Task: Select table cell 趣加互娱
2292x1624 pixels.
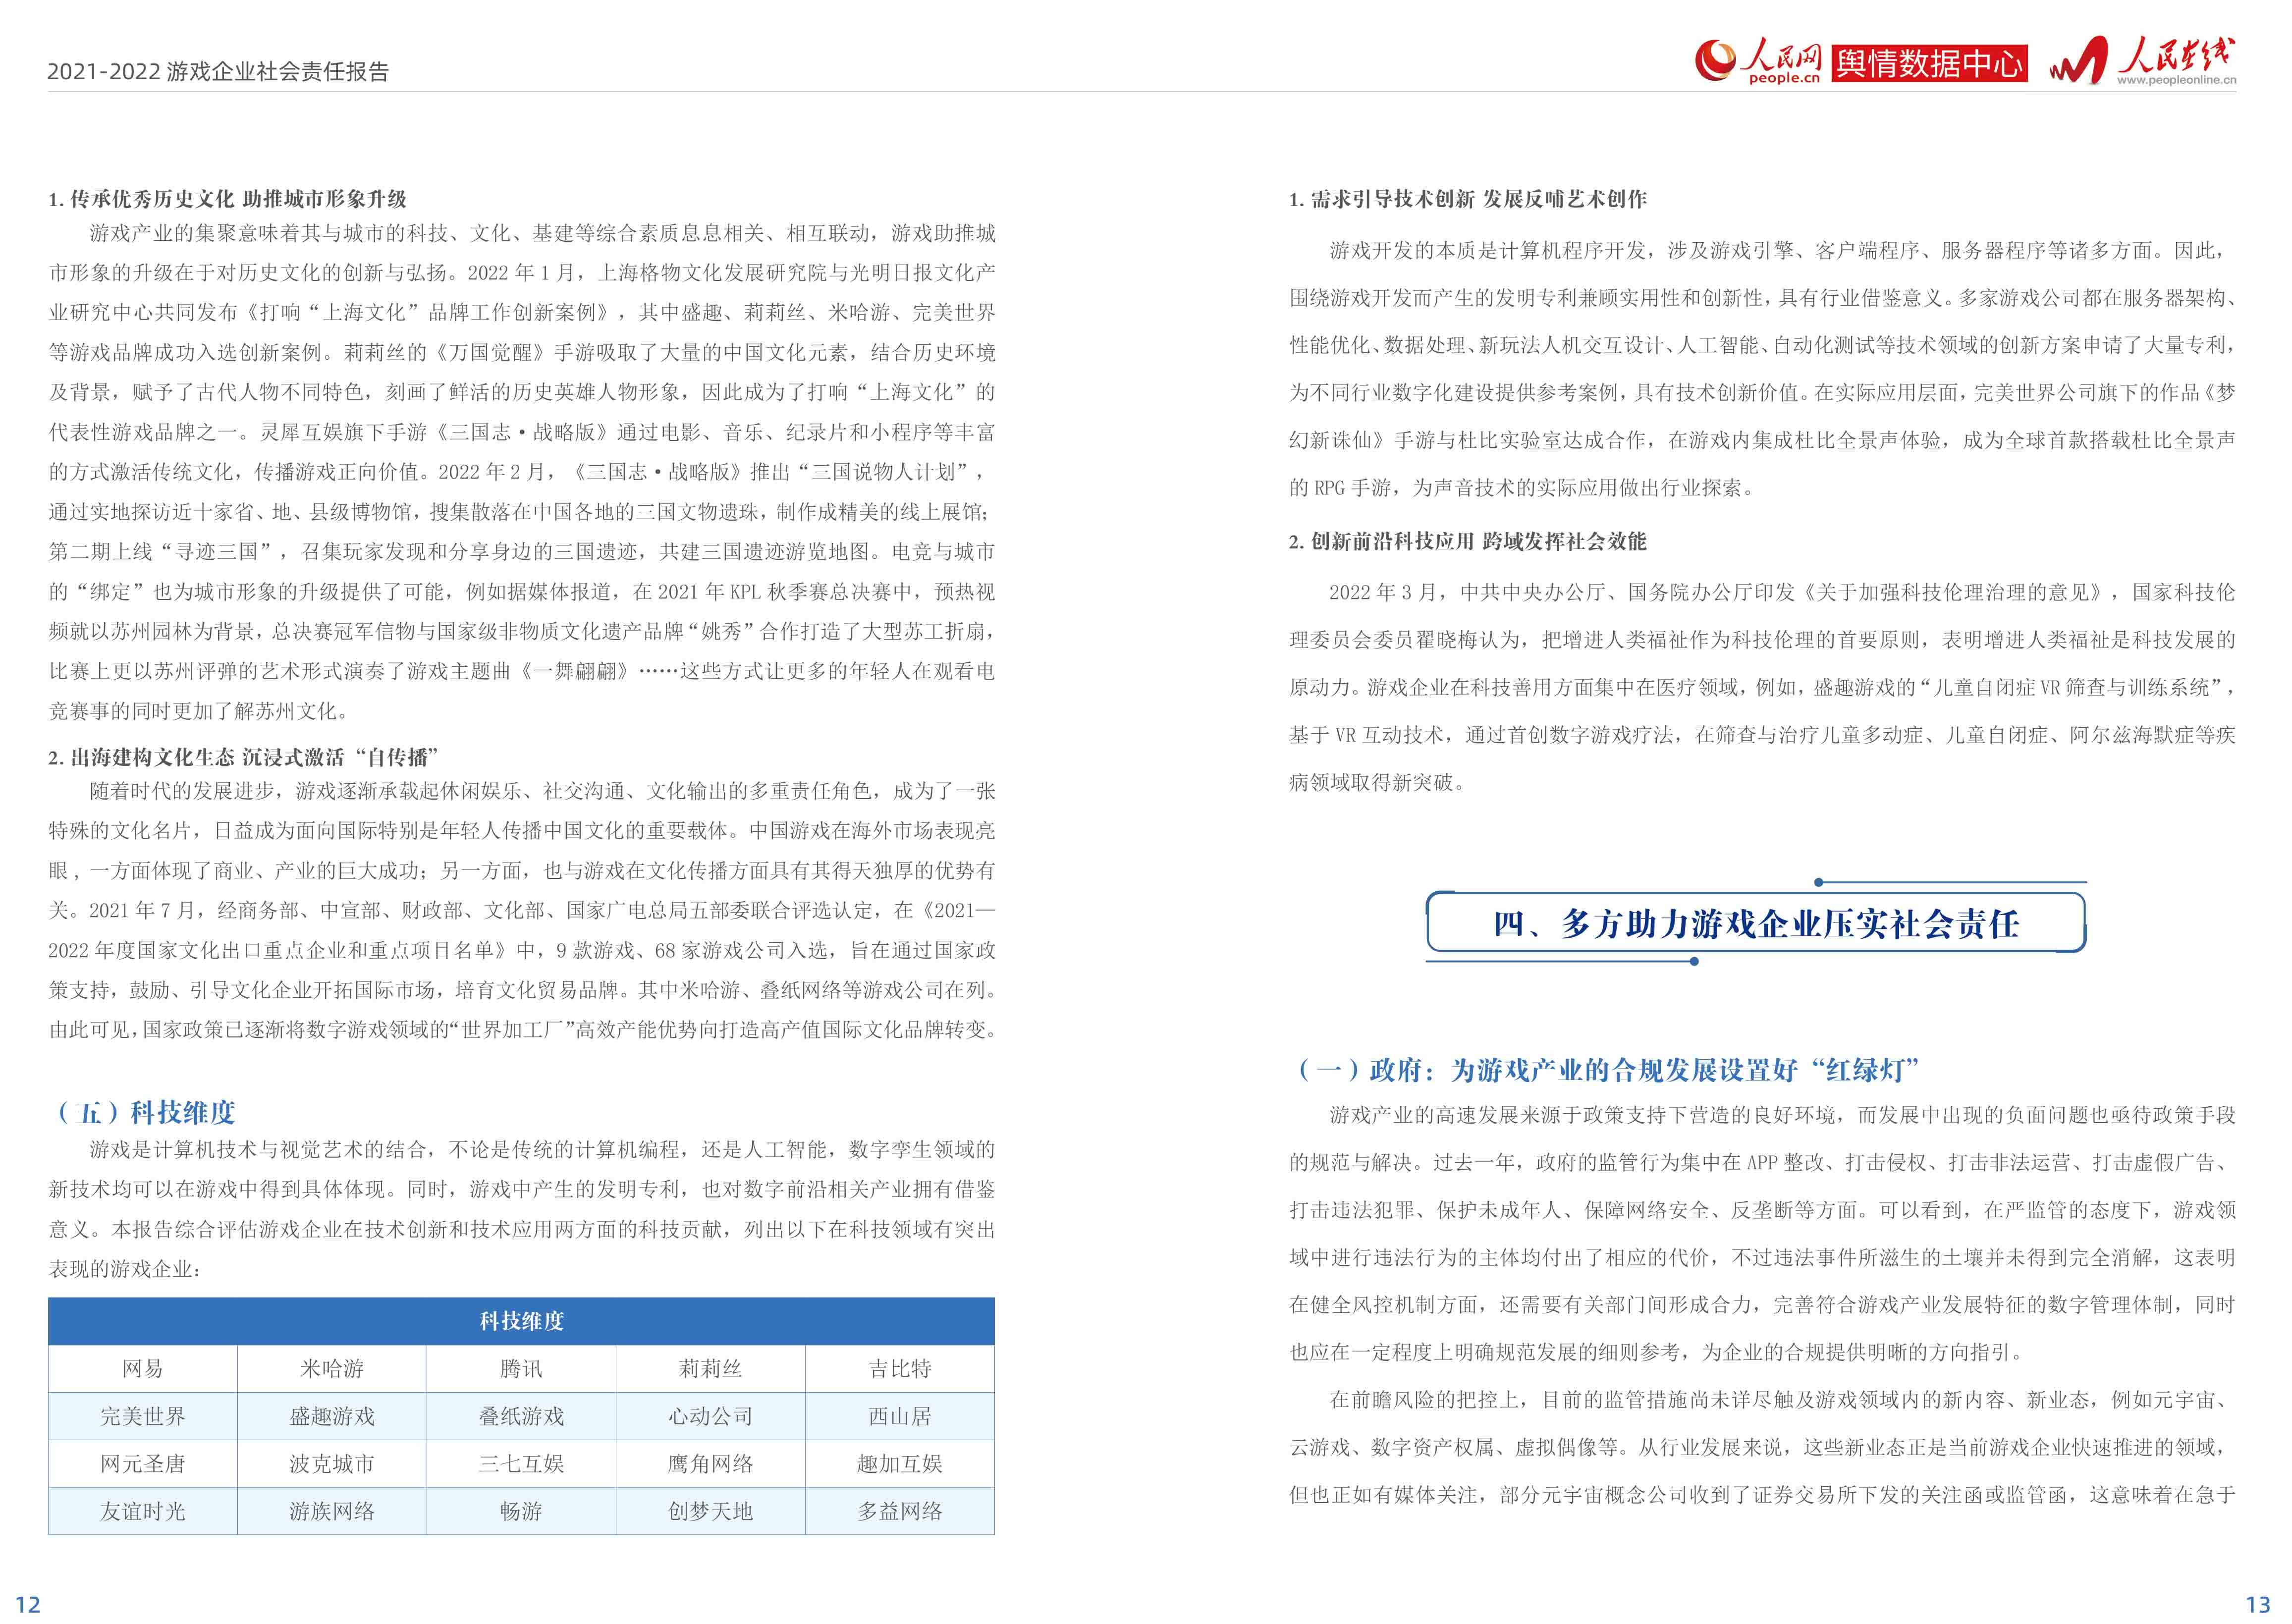Action: tap(900, 1464)
